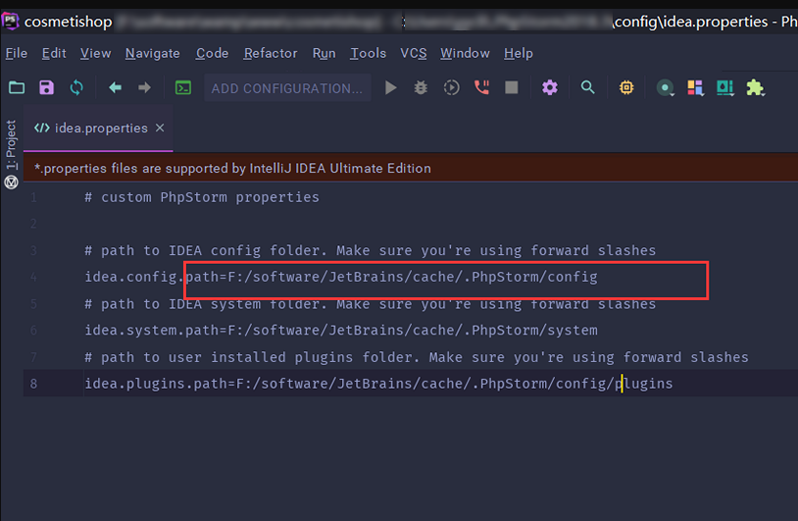This screenshot has width=798, height=521.
Task: Open the Edit menu
Action: [x=54, y=53]
